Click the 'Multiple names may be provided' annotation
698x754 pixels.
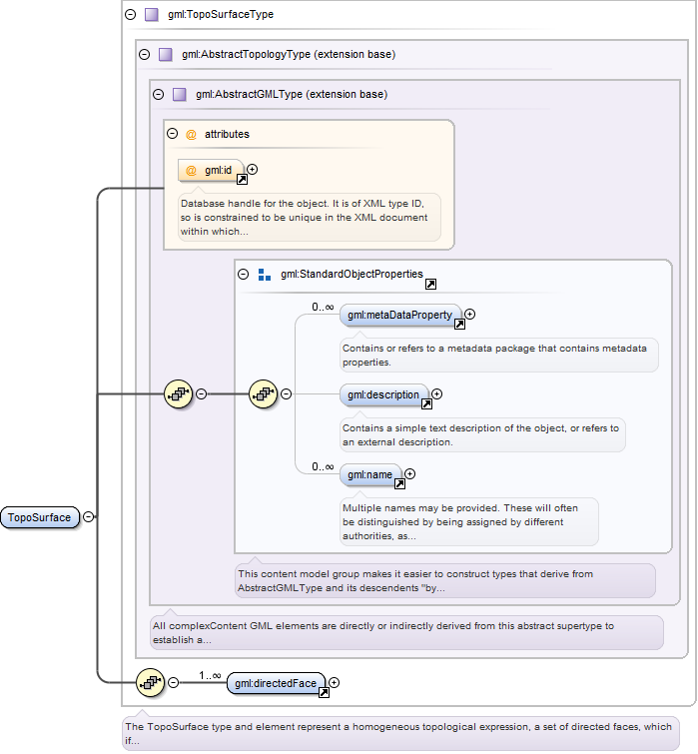pyautogui.click(x=469, y=521)
